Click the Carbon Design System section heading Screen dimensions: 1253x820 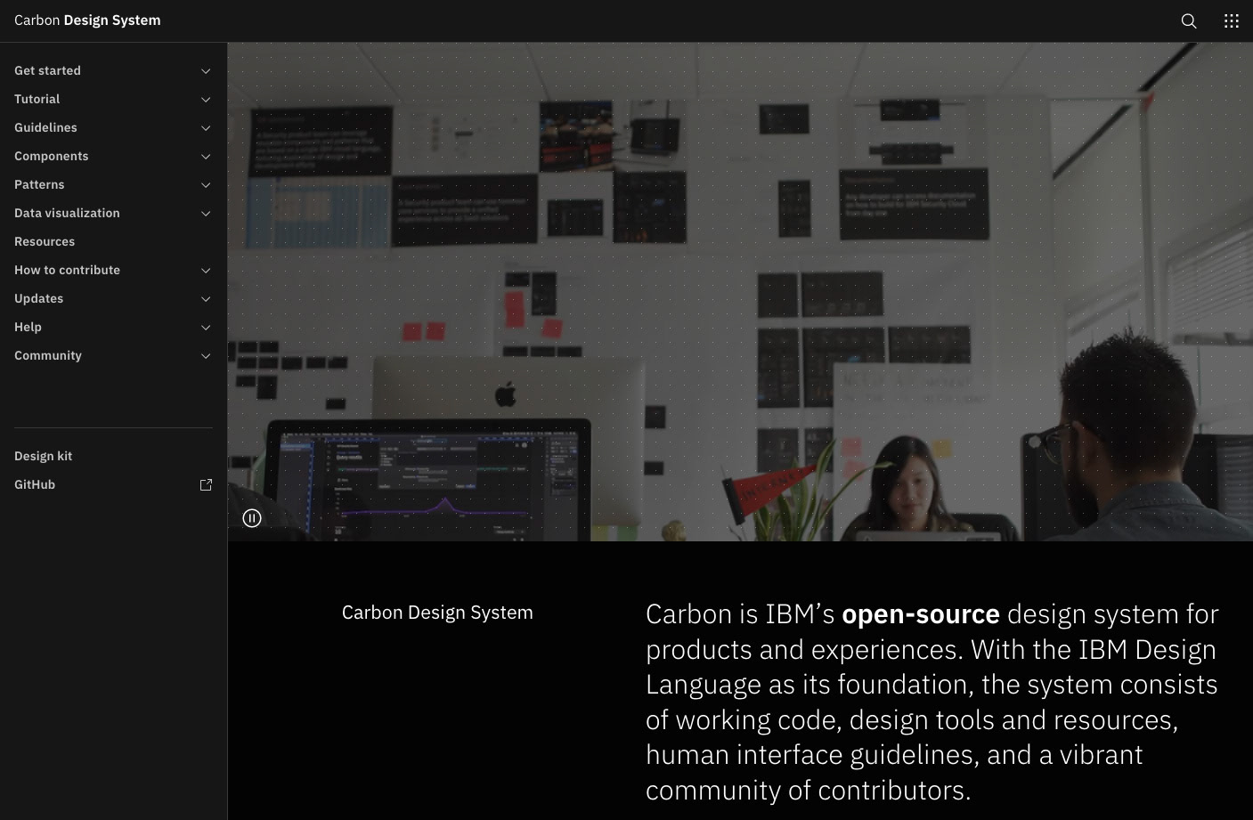[437, 613]
